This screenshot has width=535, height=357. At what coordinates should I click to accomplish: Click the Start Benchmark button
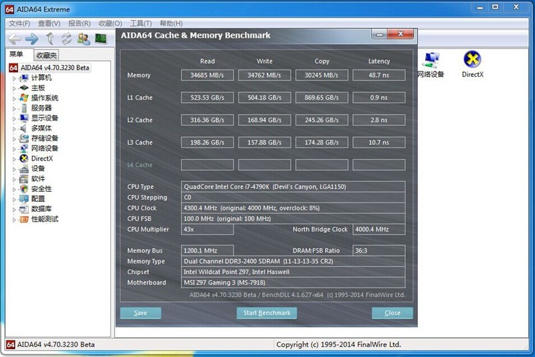tap(267, 313)
